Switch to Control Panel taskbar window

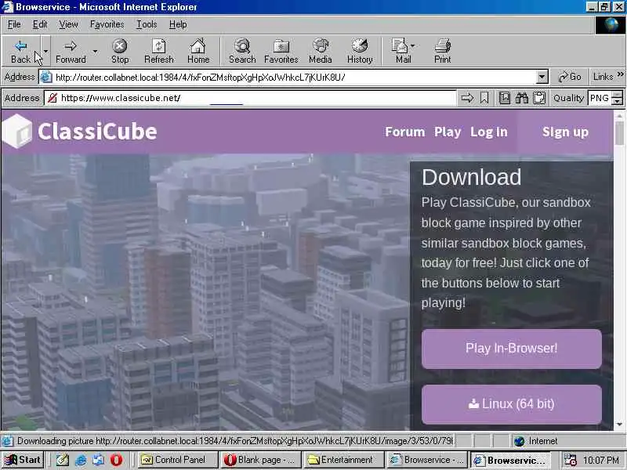[x=178, y=460]
